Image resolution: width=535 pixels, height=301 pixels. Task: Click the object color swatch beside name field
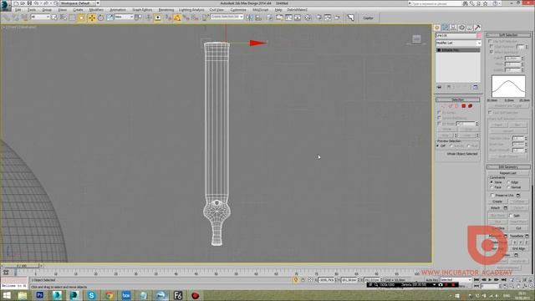coord(479,35)
